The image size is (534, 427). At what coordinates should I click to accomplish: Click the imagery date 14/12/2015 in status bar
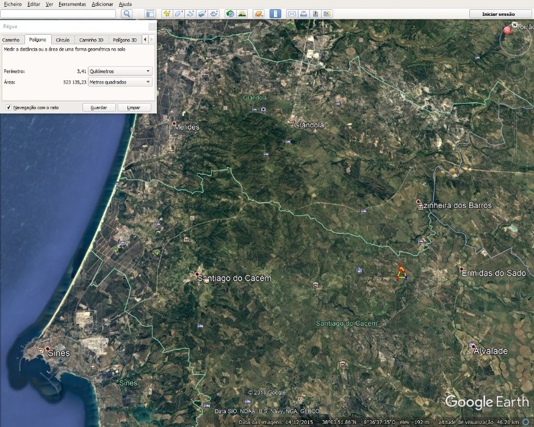point(299,422)
